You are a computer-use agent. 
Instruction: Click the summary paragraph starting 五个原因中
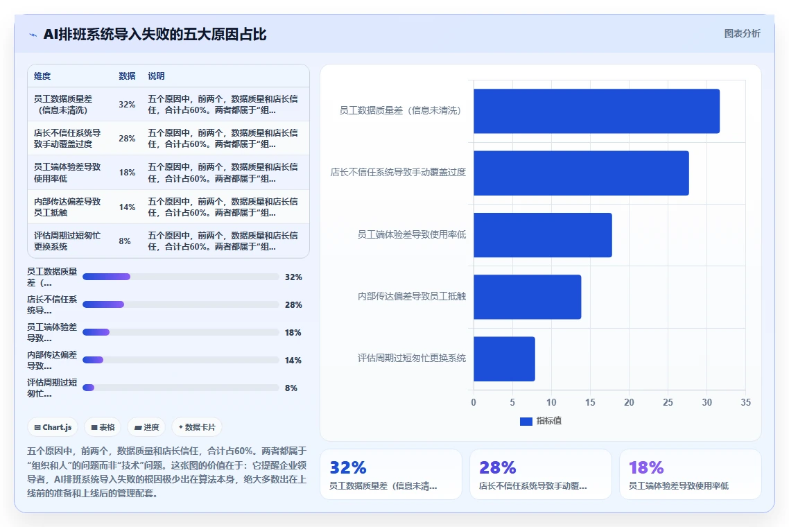coord(167,472)
